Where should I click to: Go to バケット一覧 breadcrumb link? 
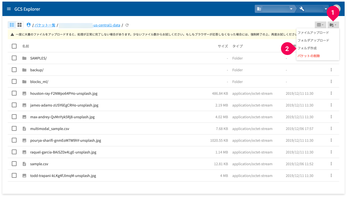[x=45, y=25]
